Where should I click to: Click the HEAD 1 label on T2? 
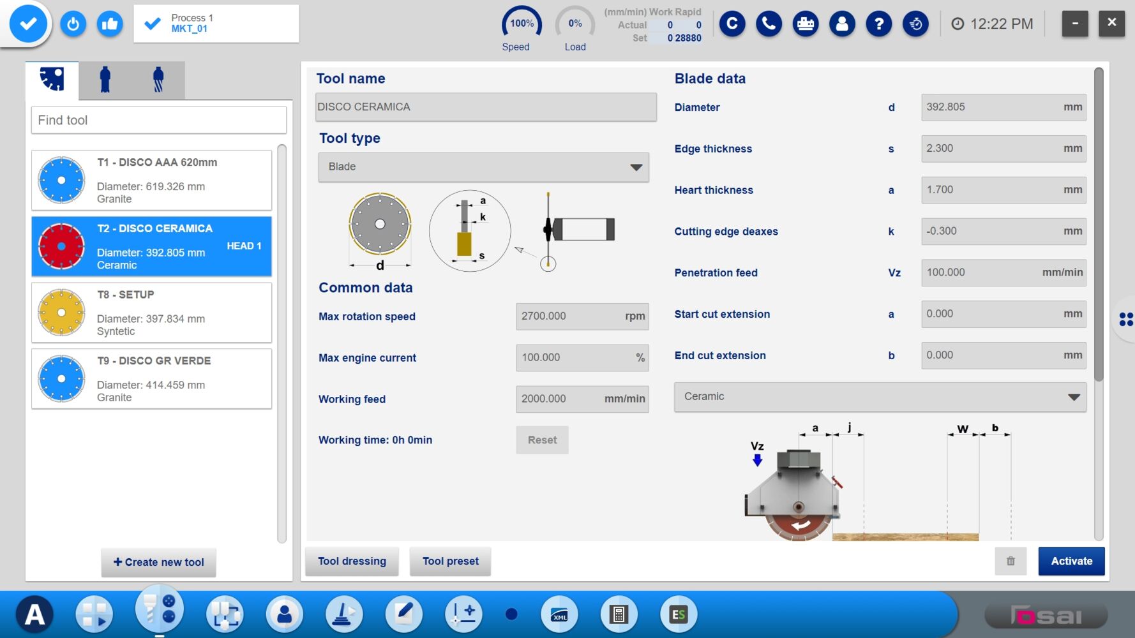[244, 246]
